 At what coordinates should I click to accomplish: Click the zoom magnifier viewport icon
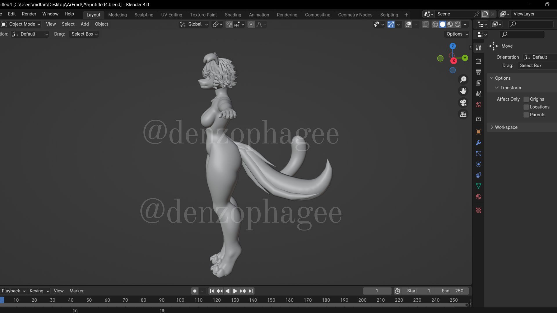click(463, 79)
